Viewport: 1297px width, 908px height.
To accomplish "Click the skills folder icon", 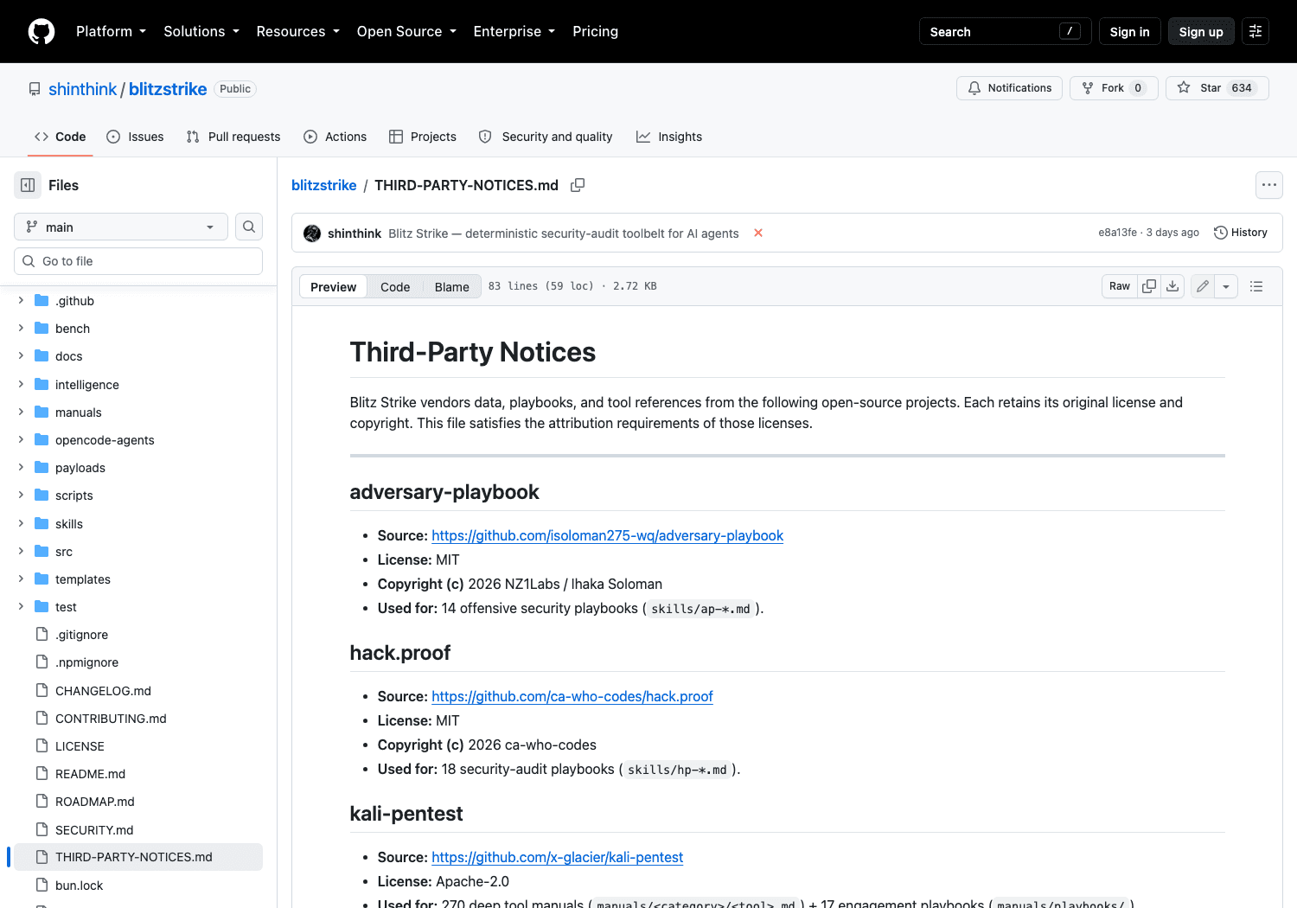I will [x=42, y=524].
